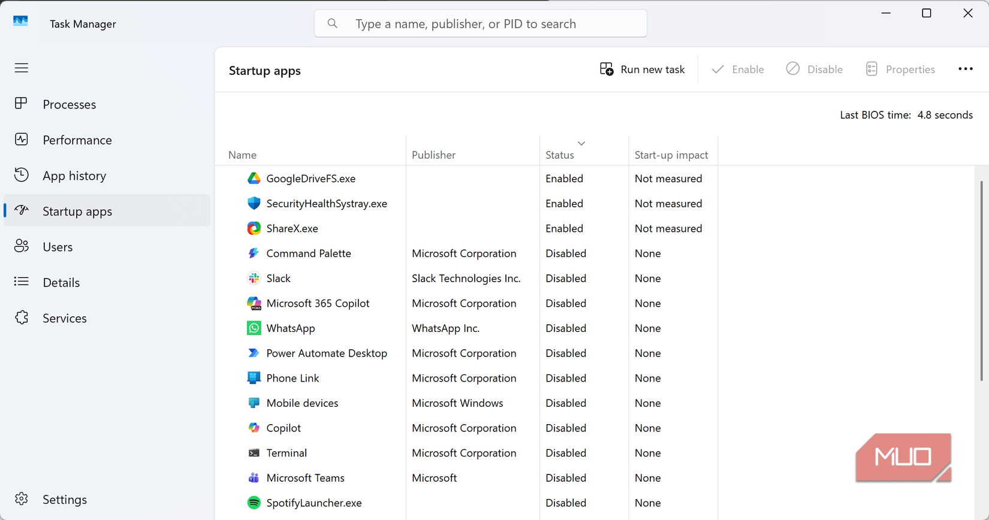This screenshot has width=989, height=520.
Task: Open the Services page
Action: 107,318
